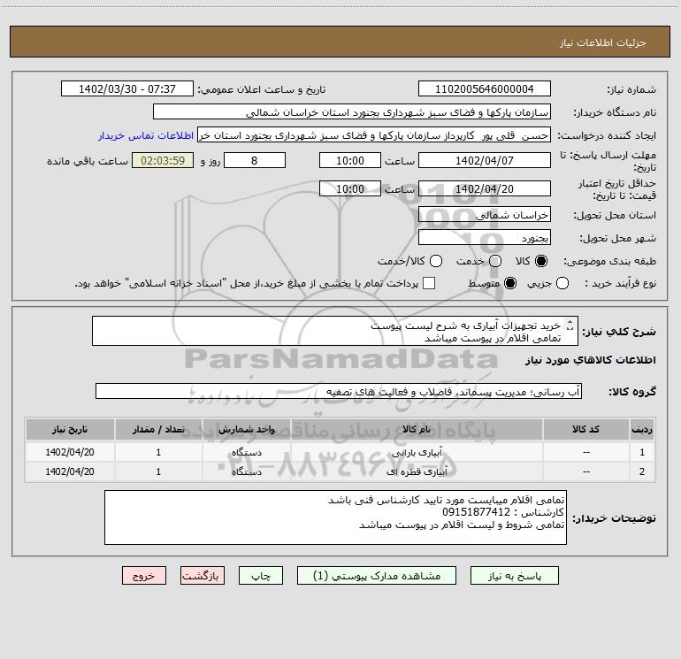The height and width of the screenshot is (659, 681).
Task: Select the جزیی purchase type radio
Action: [562, 283]
